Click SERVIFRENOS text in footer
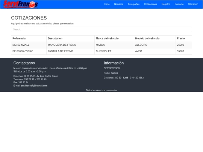 click(112, 68)
